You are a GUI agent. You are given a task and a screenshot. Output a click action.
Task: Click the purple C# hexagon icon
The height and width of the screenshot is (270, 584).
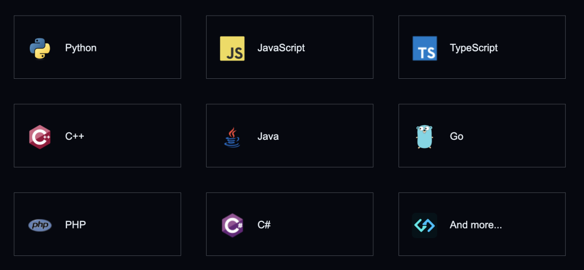[232, 225]
